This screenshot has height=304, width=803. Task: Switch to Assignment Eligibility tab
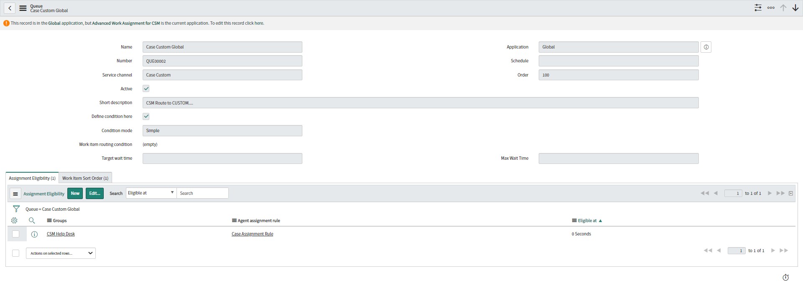tap(32, 178)
